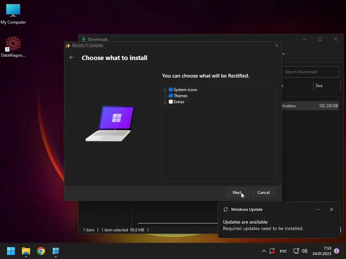The image size is (346, 259).
Task: Close the Rectify11 Installer window
Action: [x=276, y=46]
